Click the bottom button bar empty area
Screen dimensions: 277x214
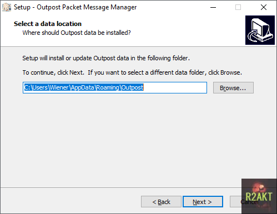70,201
